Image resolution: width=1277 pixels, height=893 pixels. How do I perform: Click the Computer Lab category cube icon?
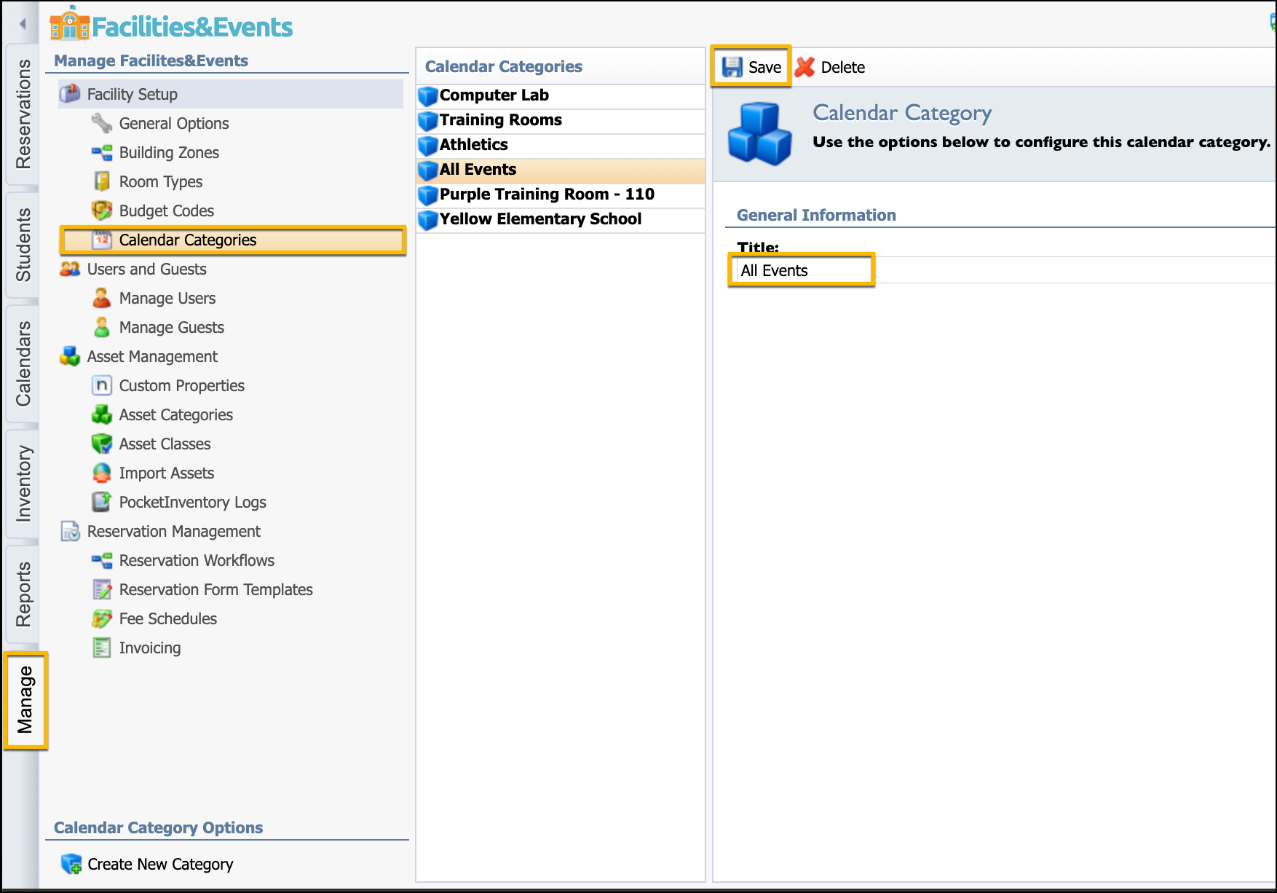click(428, 95)
